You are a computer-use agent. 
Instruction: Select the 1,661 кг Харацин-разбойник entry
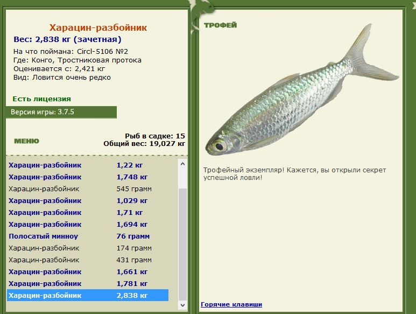click(88, 272)
